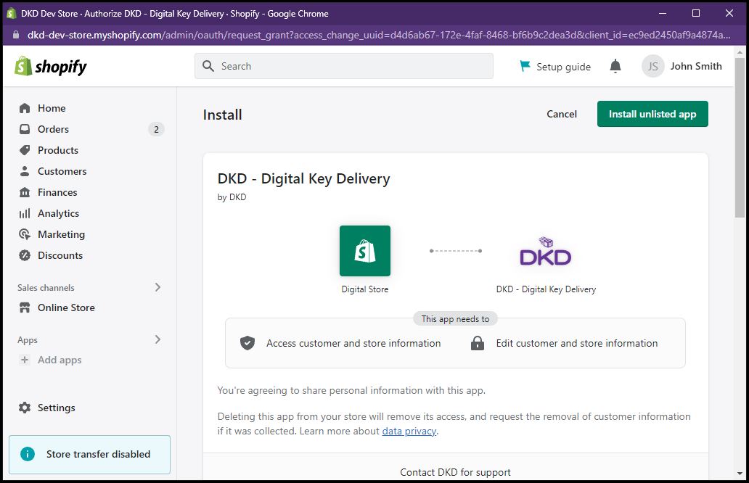749x483 pixels.
Task: Click the 'Install' page title
Action: (223, 115)
